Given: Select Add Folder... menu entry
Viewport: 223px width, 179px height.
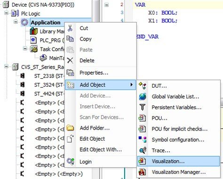Looking at the screenshot, I should click(100, 128).
